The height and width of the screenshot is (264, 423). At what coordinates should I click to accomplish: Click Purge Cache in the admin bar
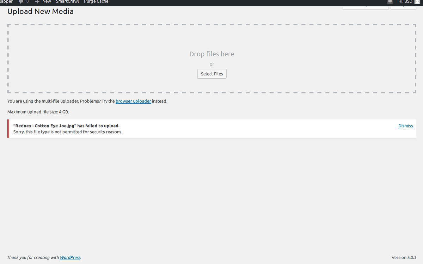pos(96,2)
